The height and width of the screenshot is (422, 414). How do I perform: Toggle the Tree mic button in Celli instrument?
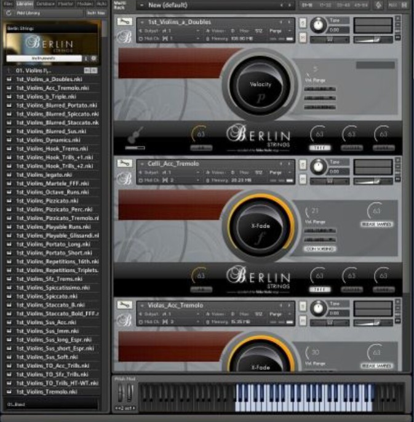click(x=319, y=289)
